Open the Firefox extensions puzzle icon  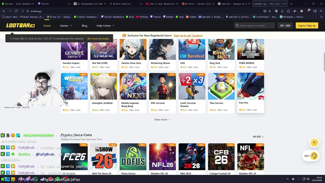tap(288, 11)
